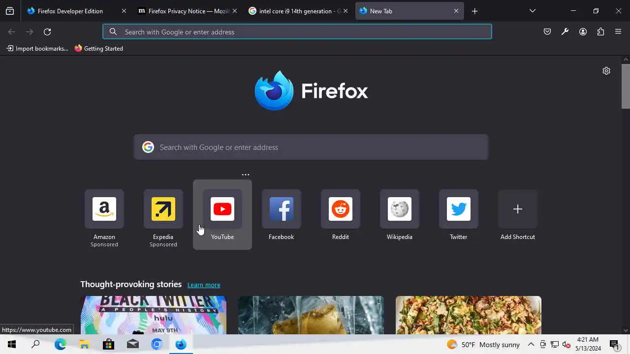Click Import bookmarks in bookmarks toolbar
630x354 pixels.
[37, 49]
